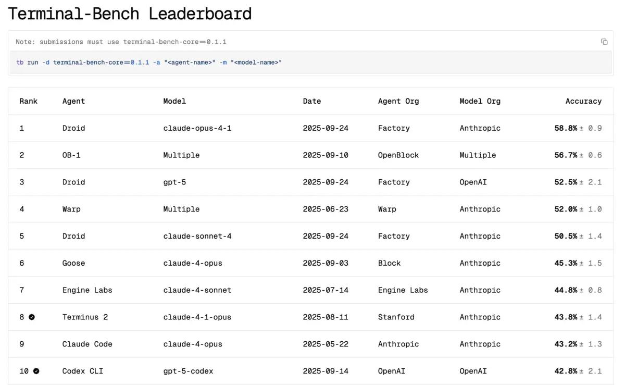Click the Block agent org cell
This screenshot has height=385, width=625.
click(389, 263)
